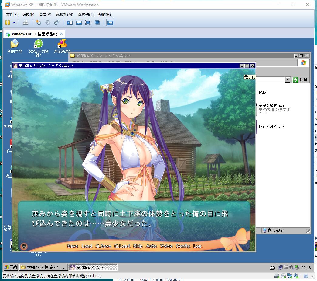Open the snapshot manager wrench icon
The width and height of the screenshot is (317, 281).
57,23
